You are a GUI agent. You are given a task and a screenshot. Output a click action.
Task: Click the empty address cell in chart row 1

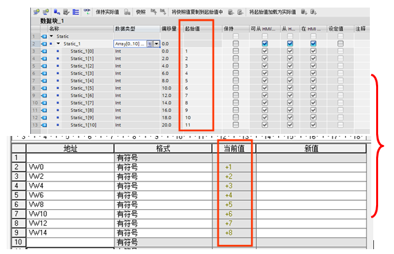[70, 158]
